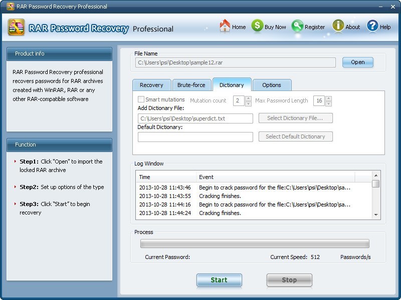401x300 pixels.
Task: Click the Home icon in the toolbar
Action: 225,26
